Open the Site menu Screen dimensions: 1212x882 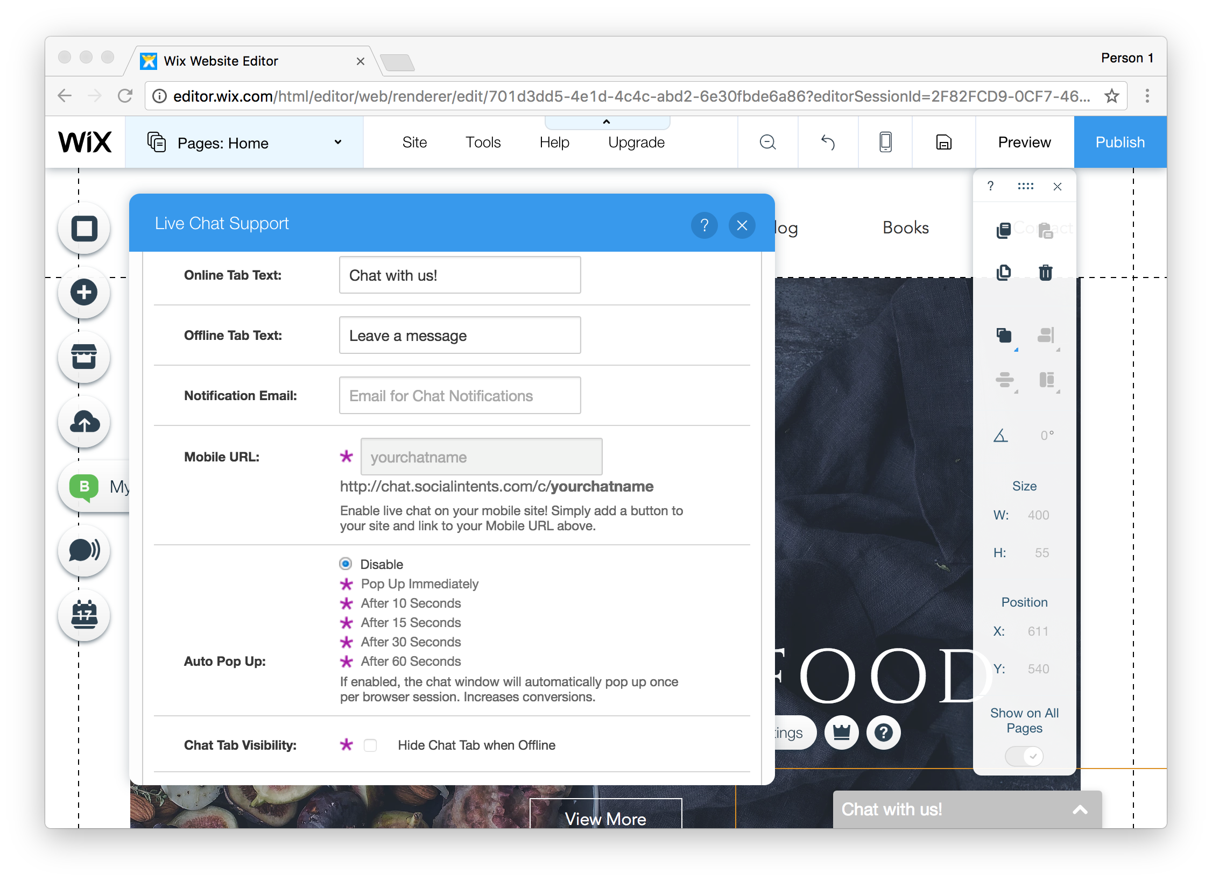point(414,143)
